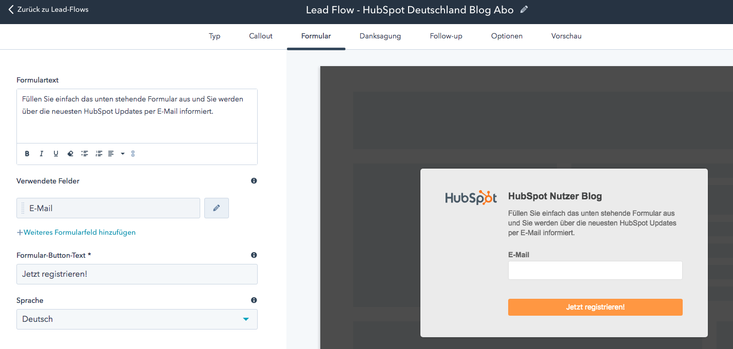Click the orange Jetzt registrieren! preview button

tap(595, 307)
